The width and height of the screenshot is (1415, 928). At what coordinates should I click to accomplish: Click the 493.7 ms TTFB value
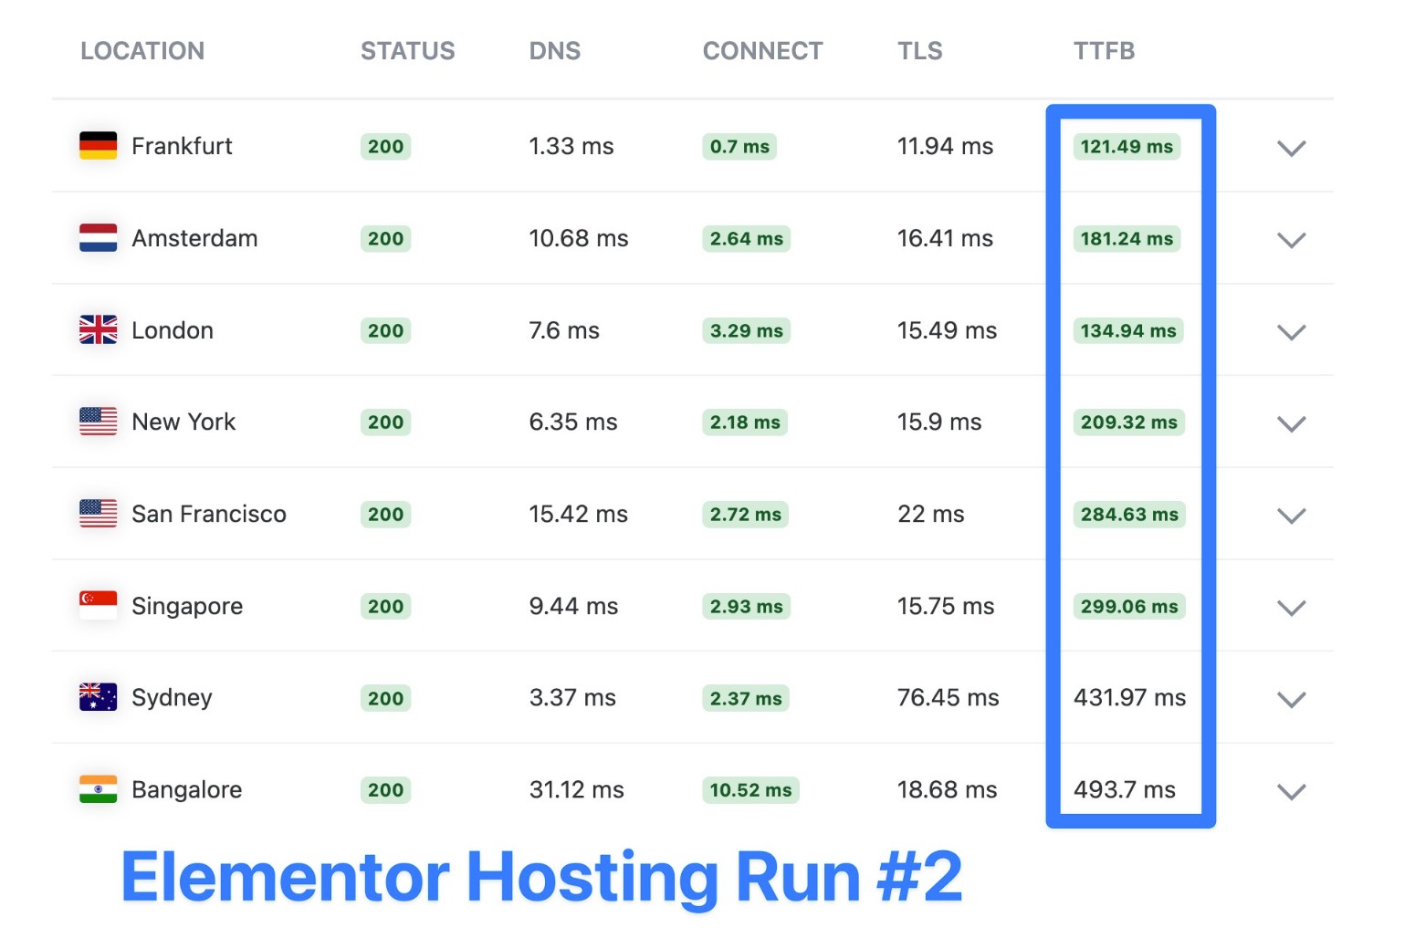point(1125,789)
